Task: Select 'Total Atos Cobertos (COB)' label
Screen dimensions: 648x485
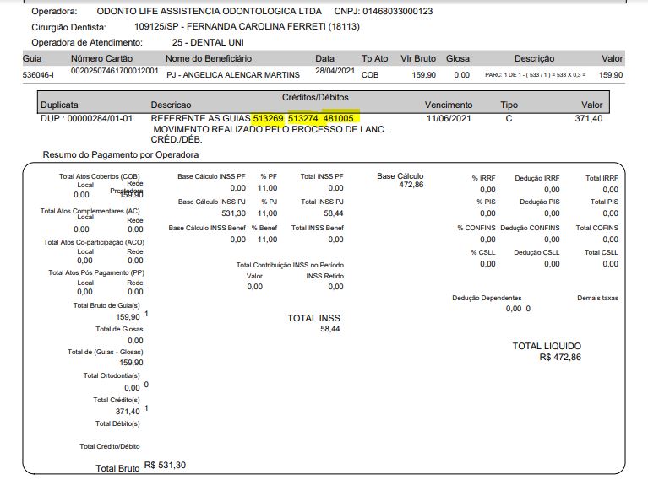Action: pos(99,176)
